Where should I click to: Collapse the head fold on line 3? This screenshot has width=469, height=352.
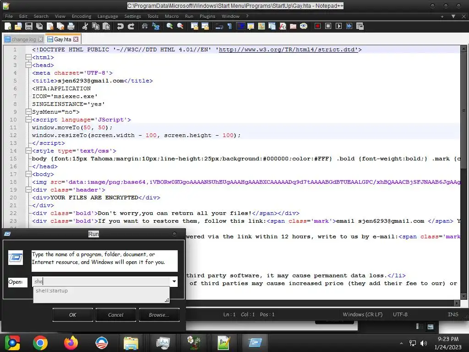coord(28,65)
